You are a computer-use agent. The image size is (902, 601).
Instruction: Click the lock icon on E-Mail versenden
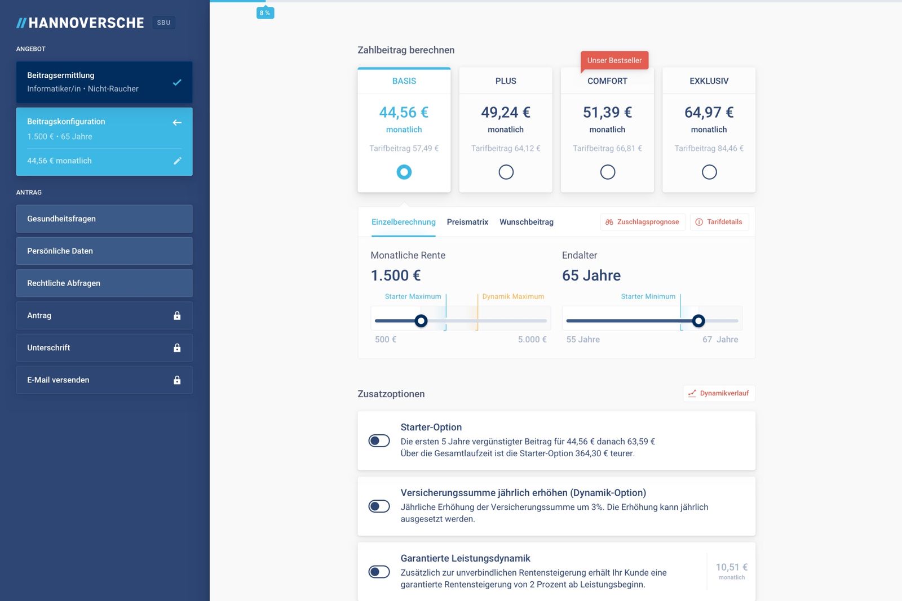click(x=177, y=380)
